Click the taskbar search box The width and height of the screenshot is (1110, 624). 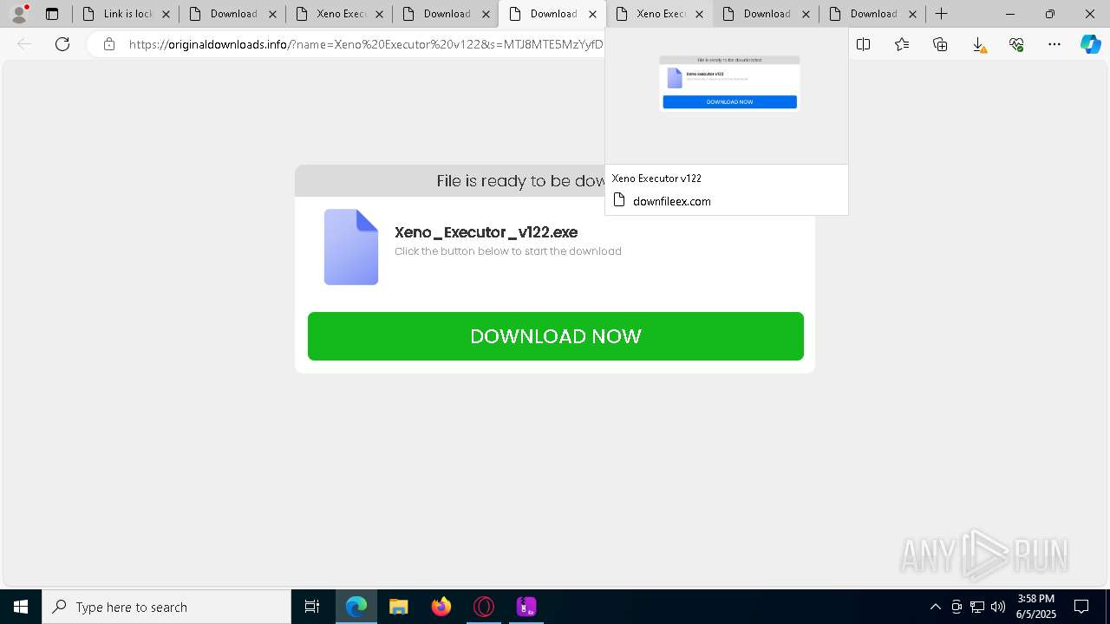pos(166,607)
